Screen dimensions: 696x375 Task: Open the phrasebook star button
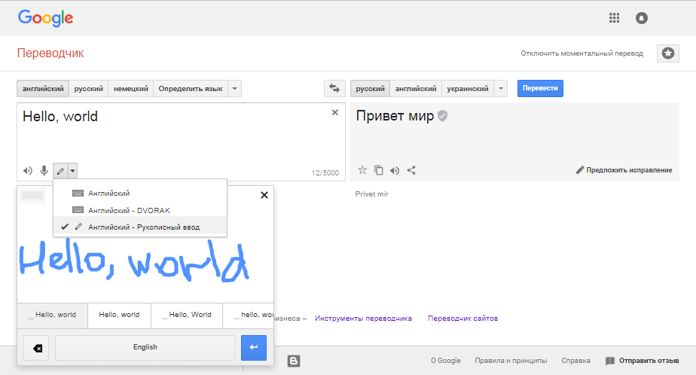(668, 53)
